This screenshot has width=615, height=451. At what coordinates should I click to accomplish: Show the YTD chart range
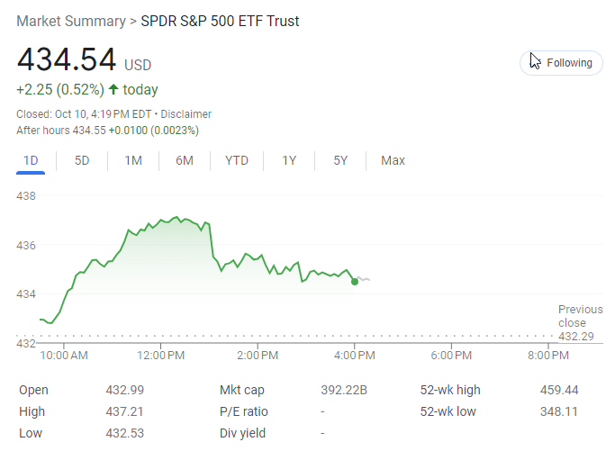tap(237, 160)
